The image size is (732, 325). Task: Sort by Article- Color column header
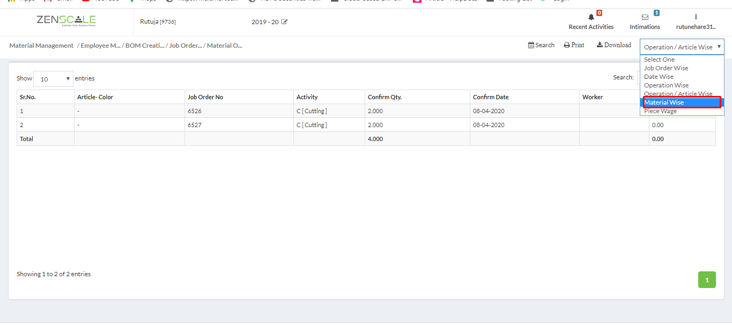[129, 97]
